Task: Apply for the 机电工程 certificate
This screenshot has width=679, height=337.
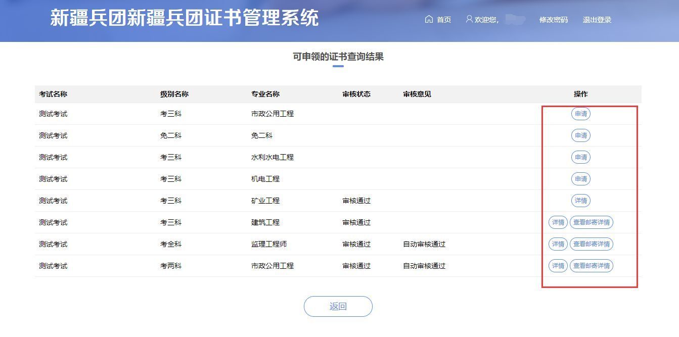Action: pyautogui.click(x=580, y=179)
